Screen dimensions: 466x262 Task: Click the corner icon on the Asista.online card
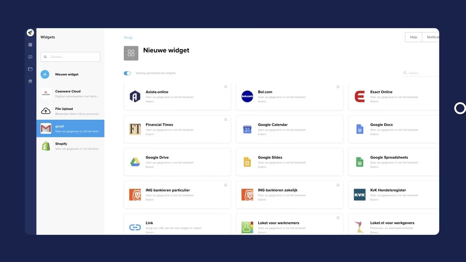[226, 87]
